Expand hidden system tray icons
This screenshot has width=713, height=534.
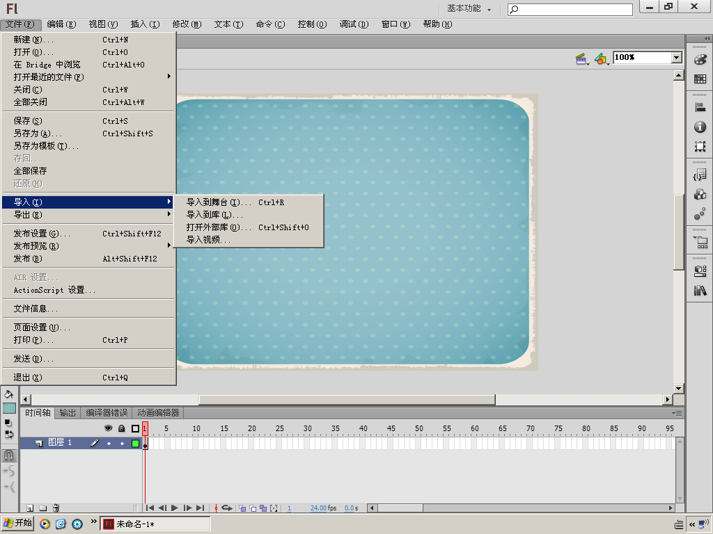(692, 524)
